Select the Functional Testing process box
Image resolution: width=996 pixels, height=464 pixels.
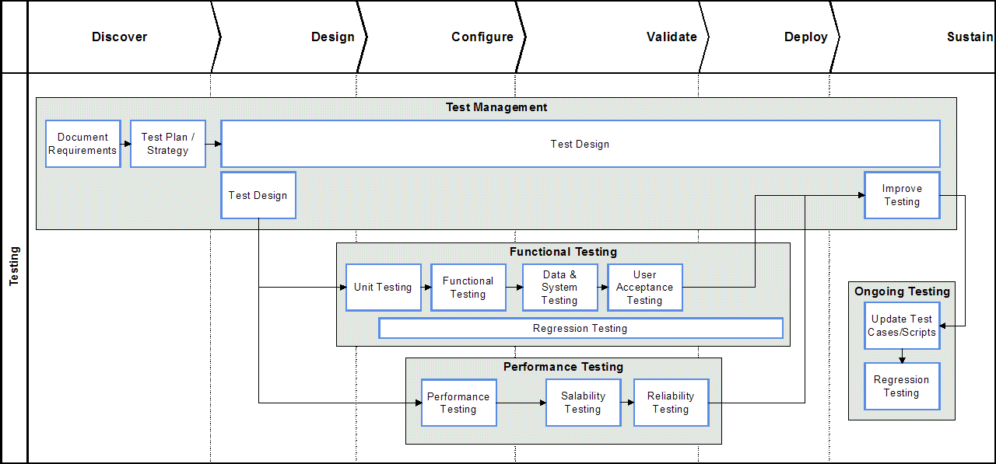tap(468, 287)
